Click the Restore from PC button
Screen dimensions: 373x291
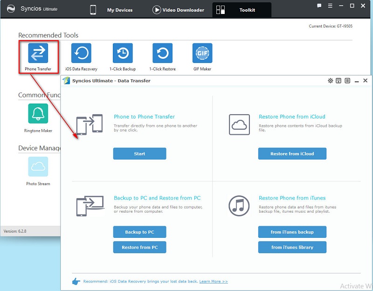coord(139,247)
